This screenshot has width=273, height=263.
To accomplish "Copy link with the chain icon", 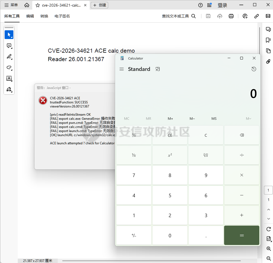I will [256, 16].
